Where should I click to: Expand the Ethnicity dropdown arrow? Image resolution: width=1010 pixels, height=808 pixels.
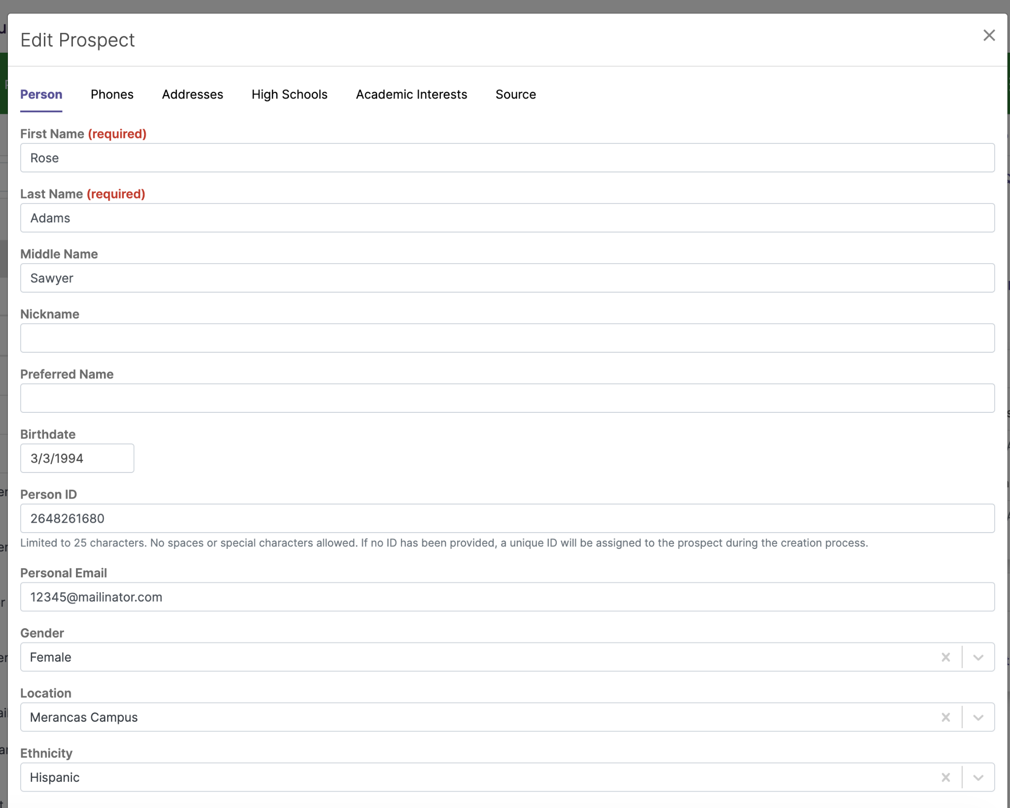pos(978,777)
